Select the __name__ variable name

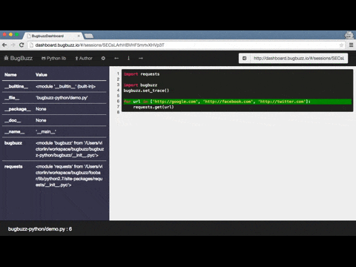coord(14,132)
